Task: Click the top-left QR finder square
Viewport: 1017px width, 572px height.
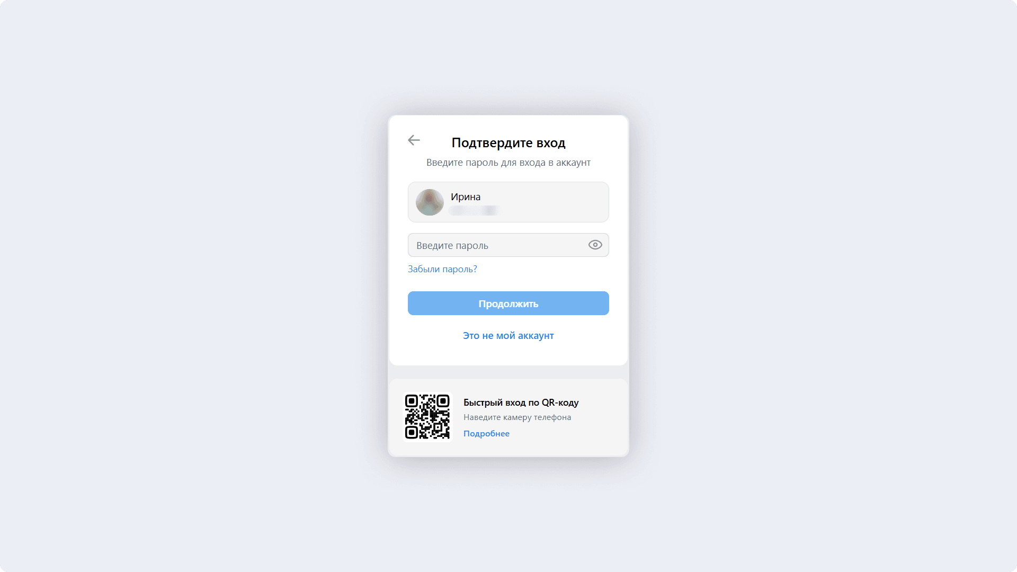Action: click(x=412, y=401)
